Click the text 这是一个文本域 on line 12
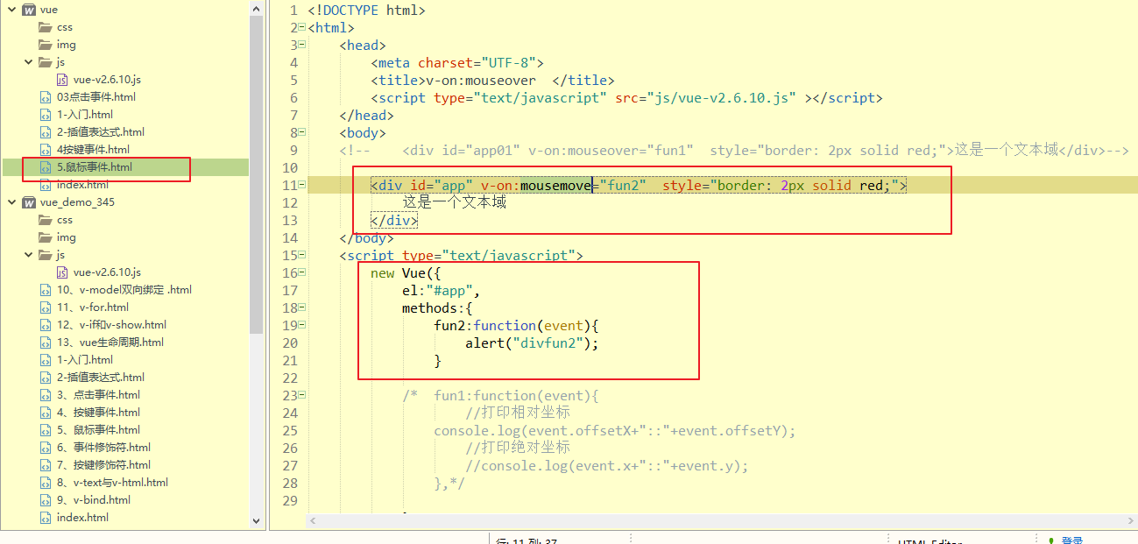Image resolution: width=1138 pixels, height=544 pixels. 454,202
